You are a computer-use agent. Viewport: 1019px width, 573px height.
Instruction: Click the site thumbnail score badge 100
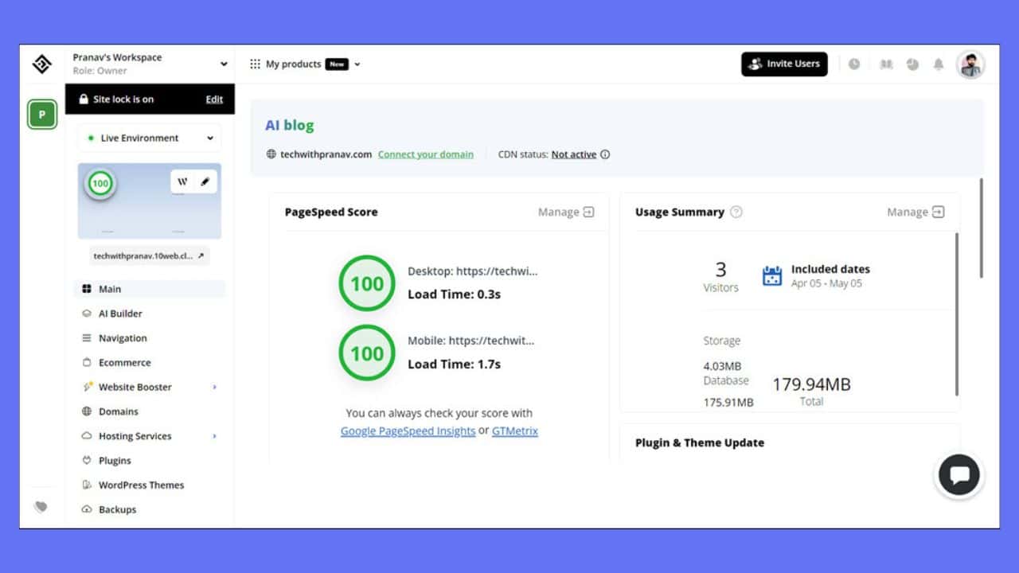[100, 184]
